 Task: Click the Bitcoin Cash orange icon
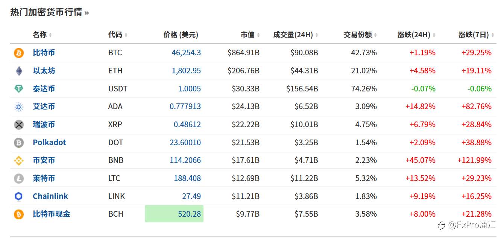tap(19, 214)
